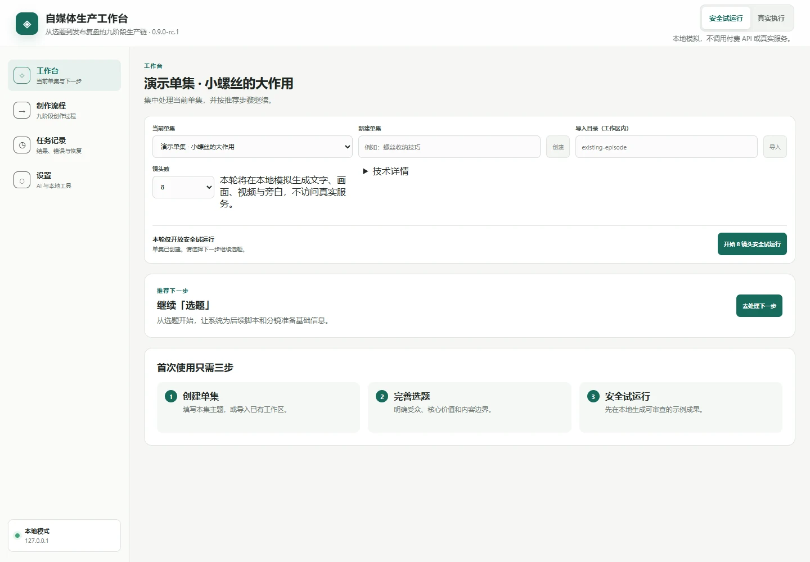Click the green 本地模式 status dot
This screenshot has width=810, height=562.
click(x=17, y=536)
